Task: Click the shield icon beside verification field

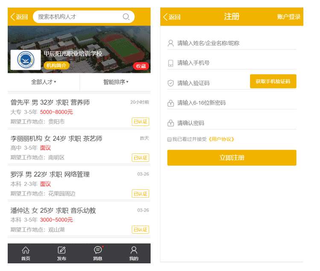Action: (171, 83)
